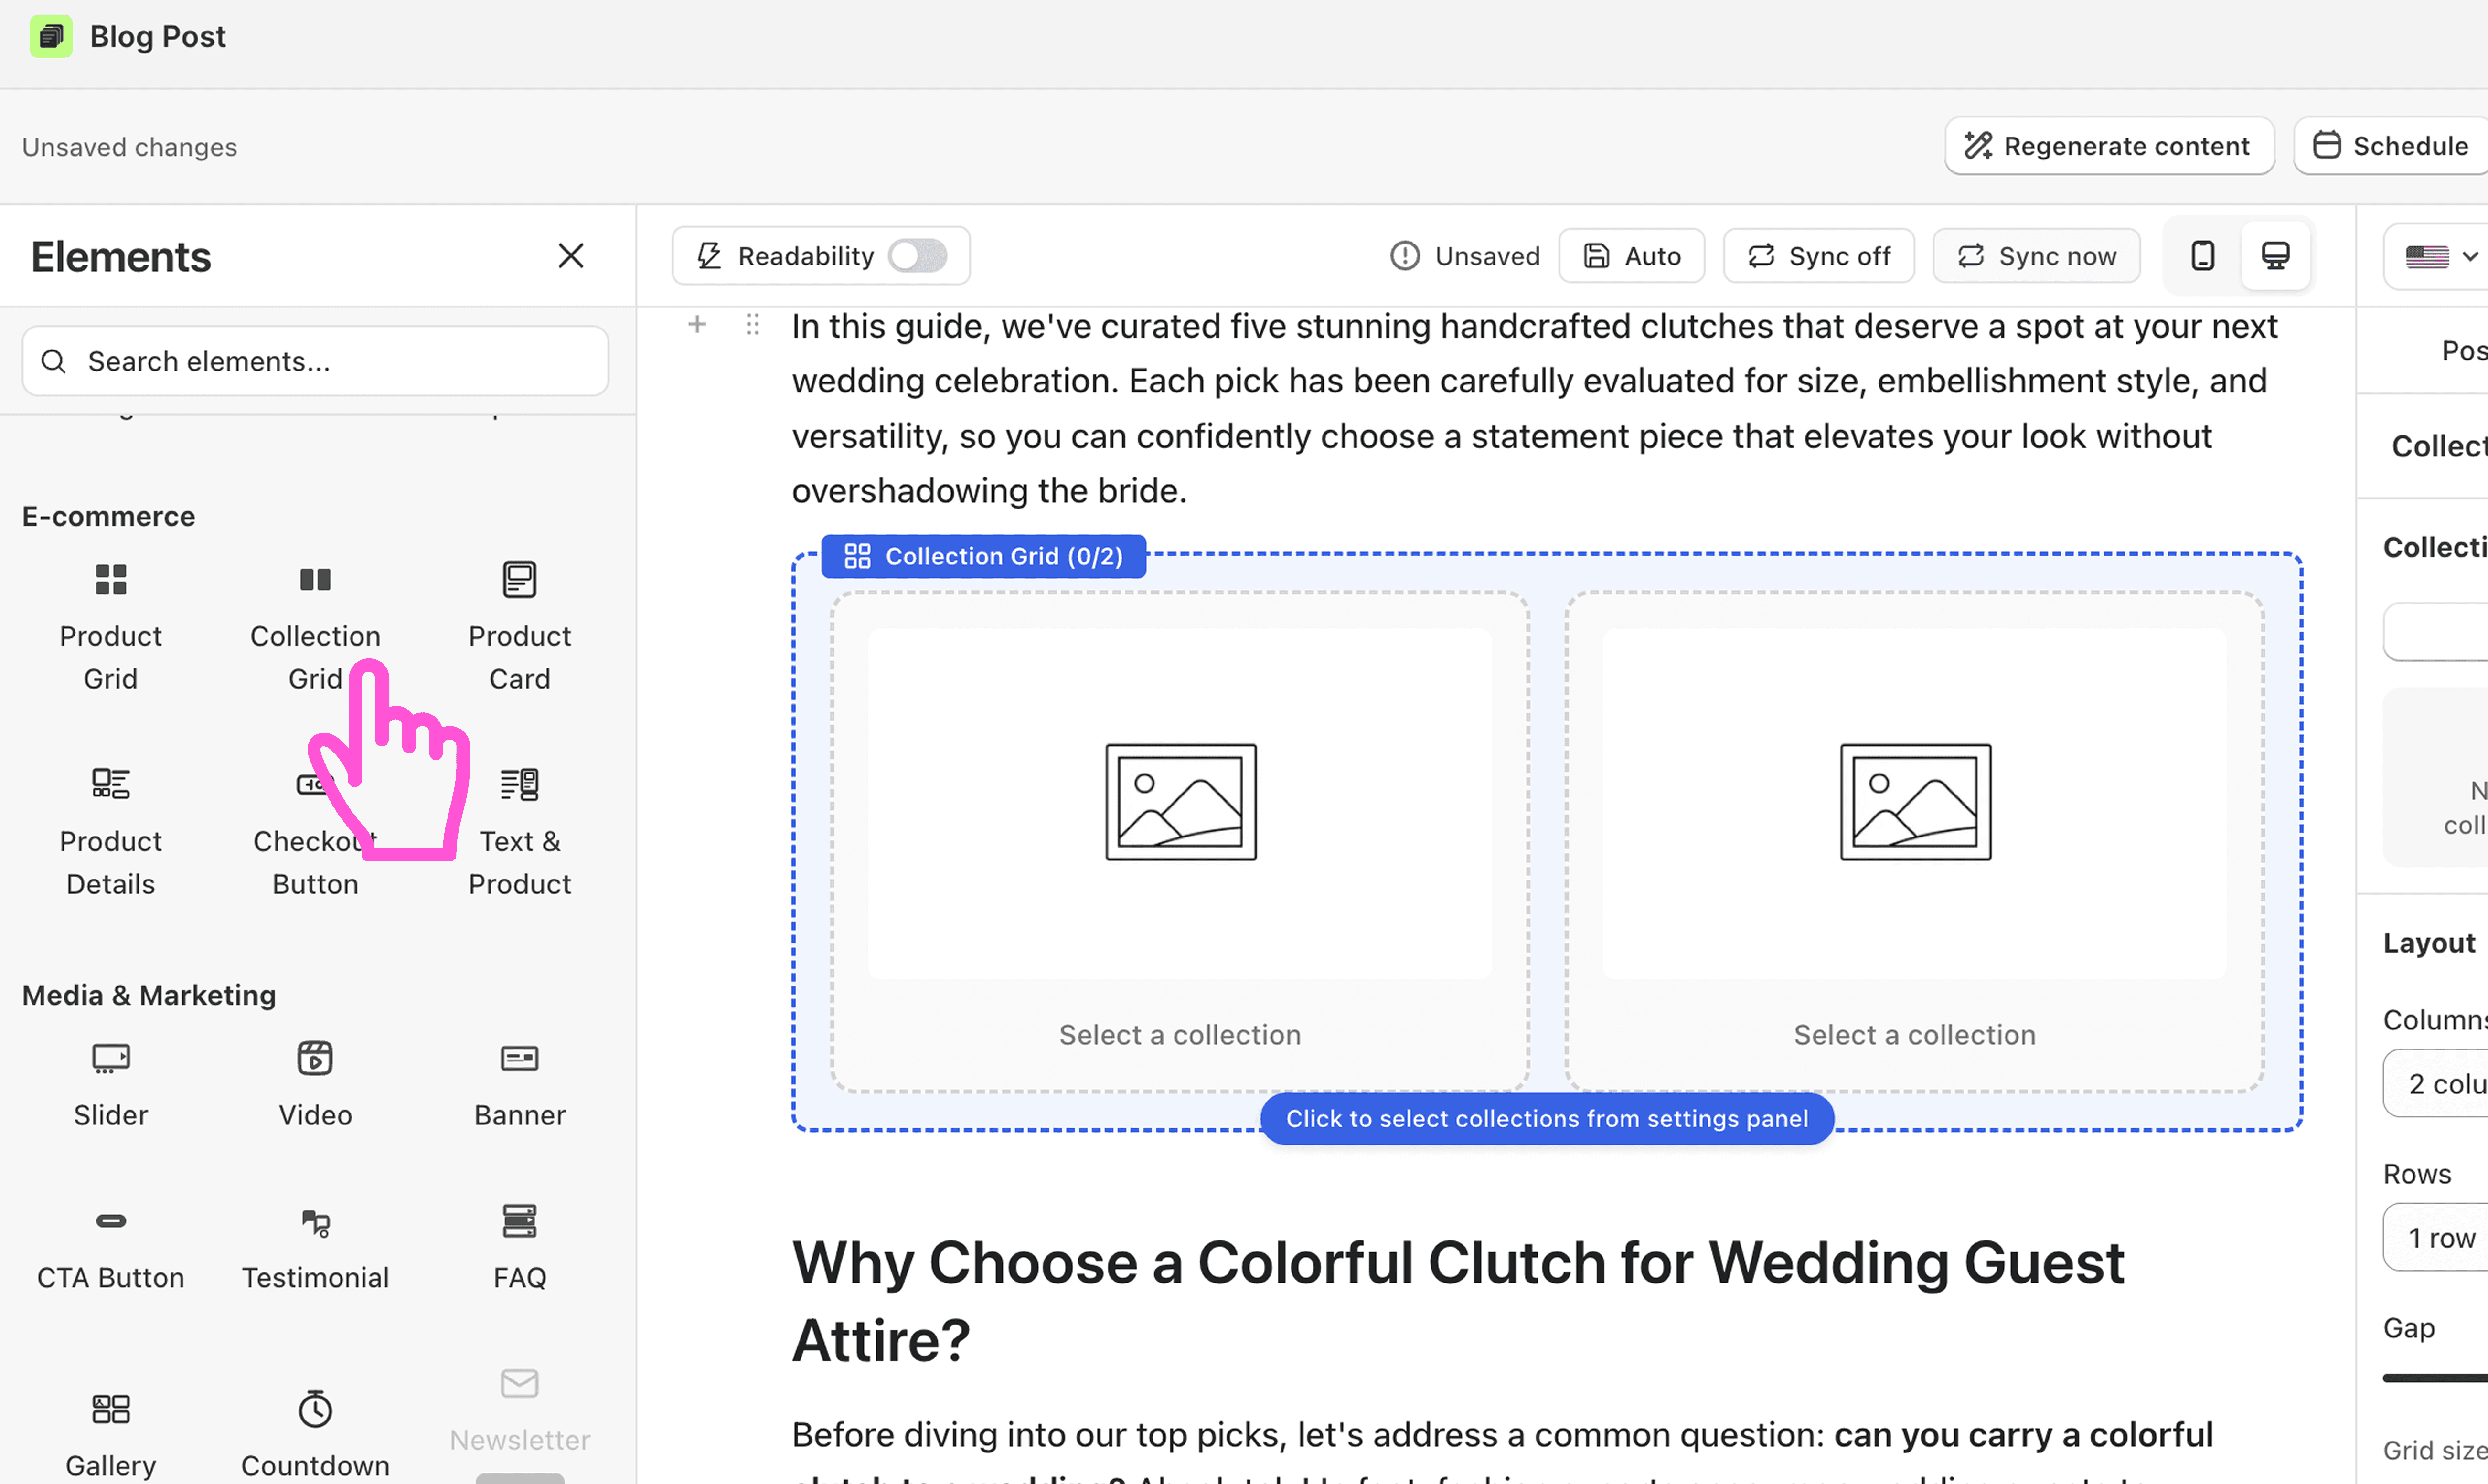This screenshot has width=2488, height=1484.
Task: Open the Columns dropdown
Action: 2436,1083
